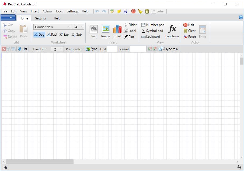Click the red halt icon in the top toolbar
The height and width of the screenshot is (171, 244).
(x=133, y=11)
